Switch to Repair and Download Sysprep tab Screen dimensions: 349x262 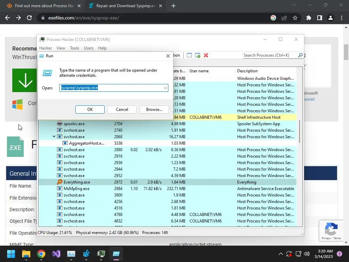(125, 6)
